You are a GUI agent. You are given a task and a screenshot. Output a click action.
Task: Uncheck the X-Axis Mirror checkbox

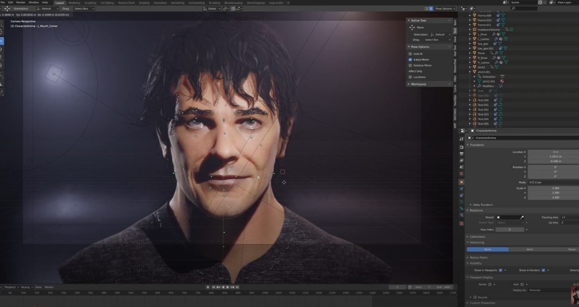(410, 60)
